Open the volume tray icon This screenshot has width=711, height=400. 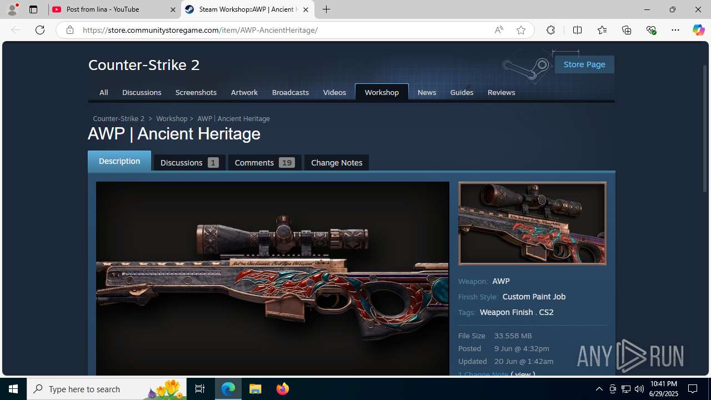(639, 389)
